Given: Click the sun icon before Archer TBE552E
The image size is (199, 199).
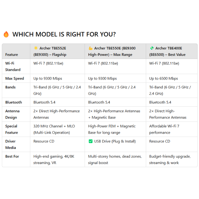Looking at the screenshot, I should [36, 48].
